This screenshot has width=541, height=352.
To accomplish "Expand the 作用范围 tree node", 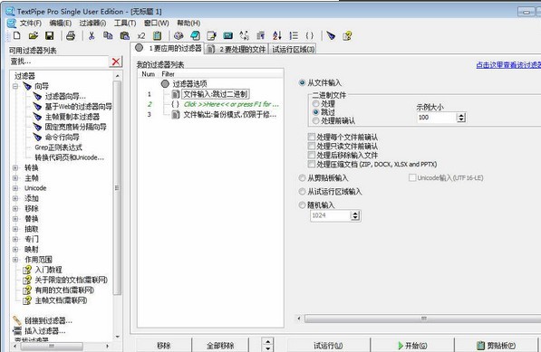I will tap(15, 260).
